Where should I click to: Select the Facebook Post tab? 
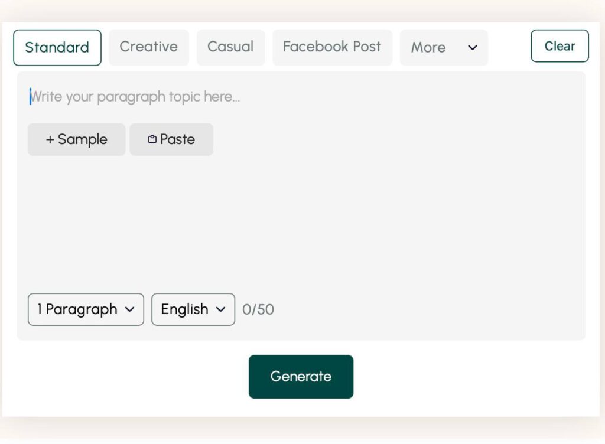(332, 47)
